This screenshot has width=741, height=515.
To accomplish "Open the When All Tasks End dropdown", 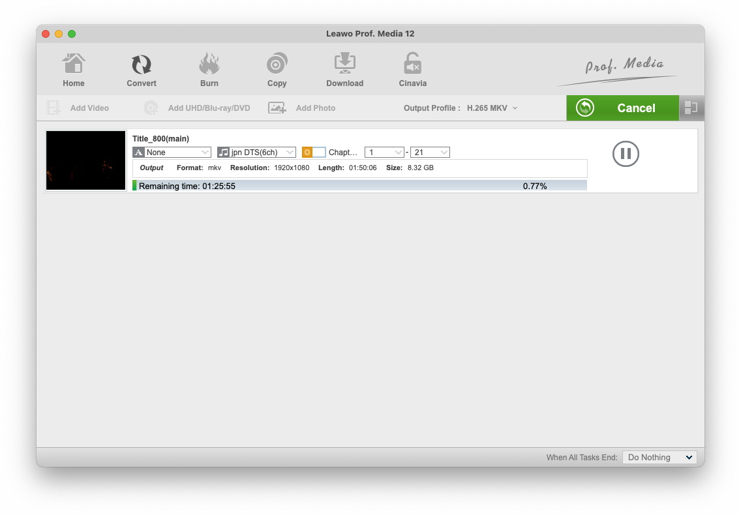I will pyautogui.click(x=659, y=458).
